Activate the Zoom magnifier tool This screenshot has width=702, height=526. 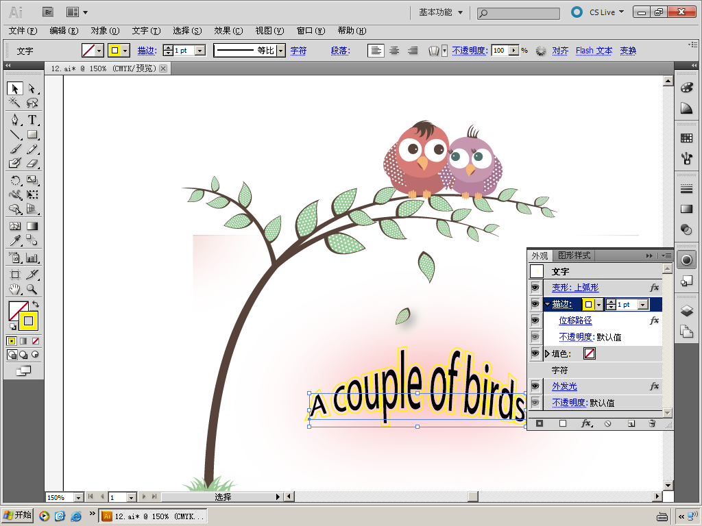click(32, 290)
